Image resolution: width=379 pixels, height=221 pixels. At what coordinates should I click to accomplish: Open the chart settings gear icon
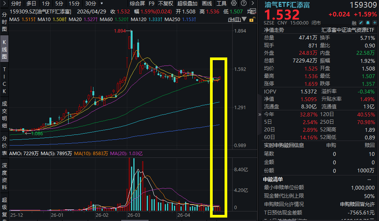point(234,3)
